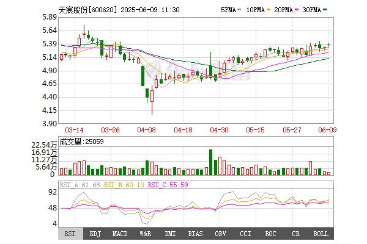The image size is (367, 244).
Task: Switch to the KDJ indicator tab
Action: click(96, 234)
